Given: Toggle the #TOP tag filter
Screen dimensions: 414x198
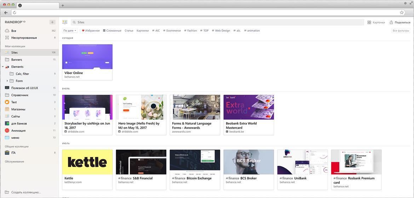Looking at the screenshot, I should 205,31.
